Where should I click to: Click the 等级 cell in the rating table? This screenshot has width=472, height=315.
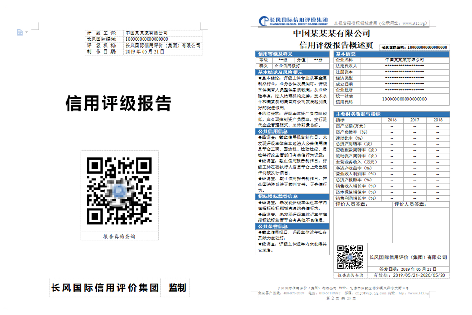tap(264, 60)
